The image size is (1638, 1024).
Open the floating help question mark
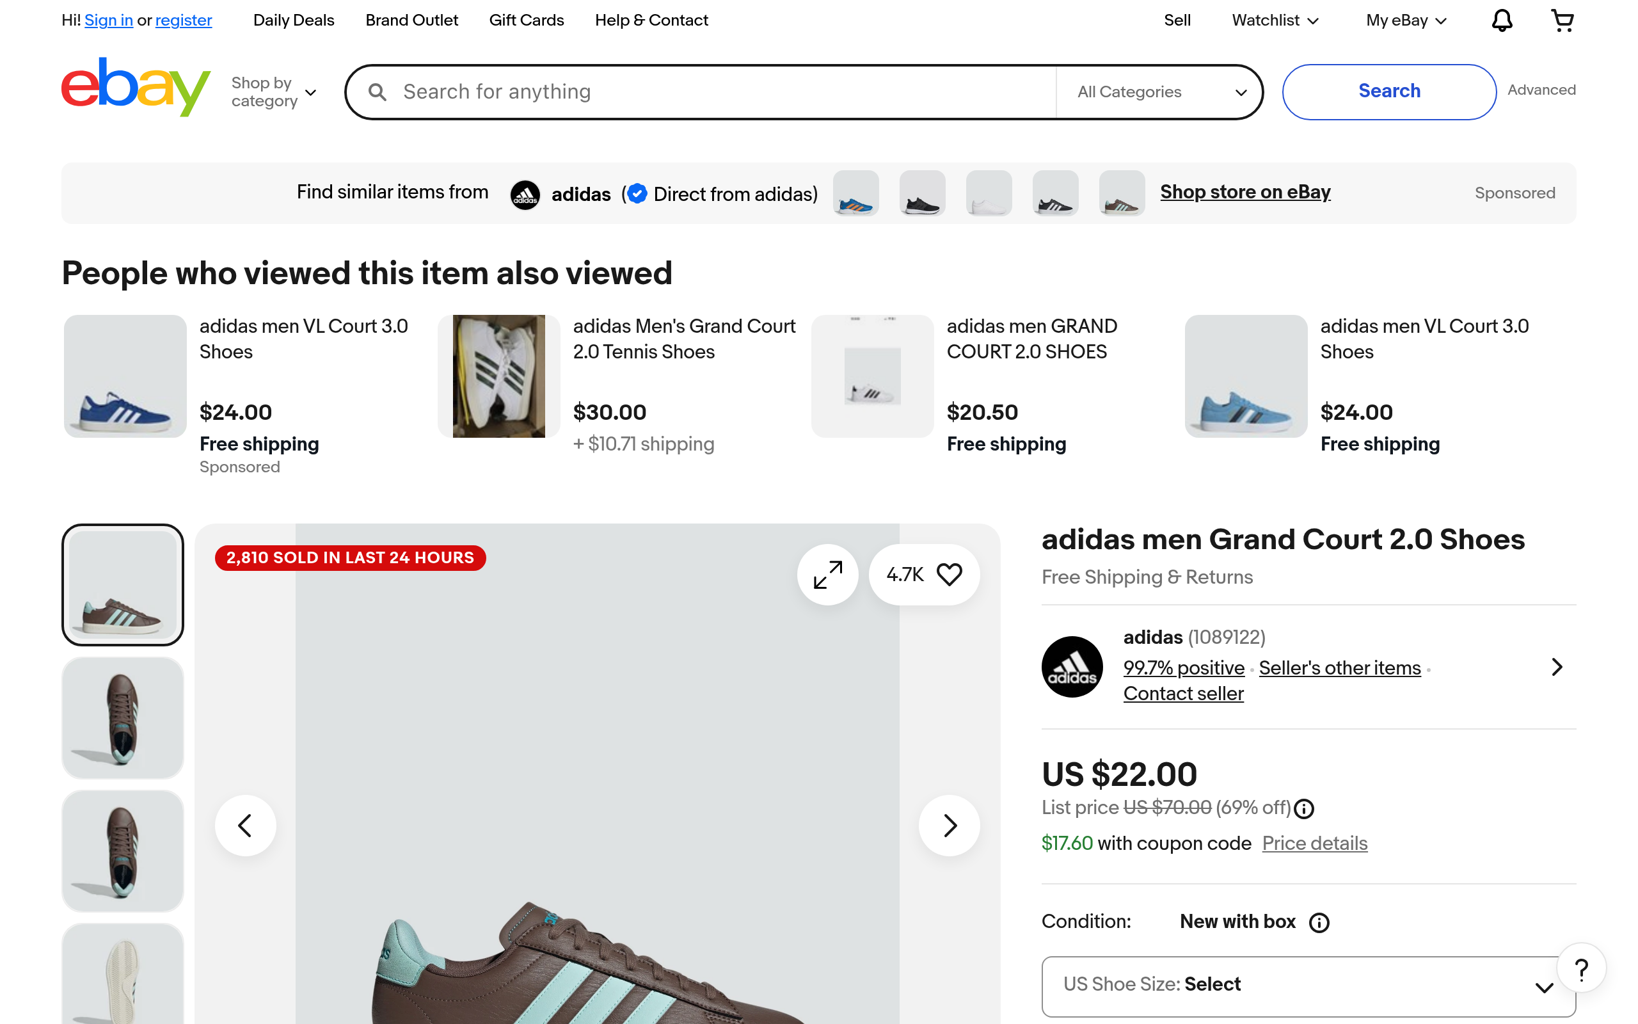coord(1581,970)
